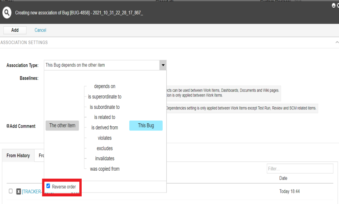The width and height of the screenshot is (339, 204).
Task: Click the plus icon beside Add Comment
Action: click(x=8, y=126)
